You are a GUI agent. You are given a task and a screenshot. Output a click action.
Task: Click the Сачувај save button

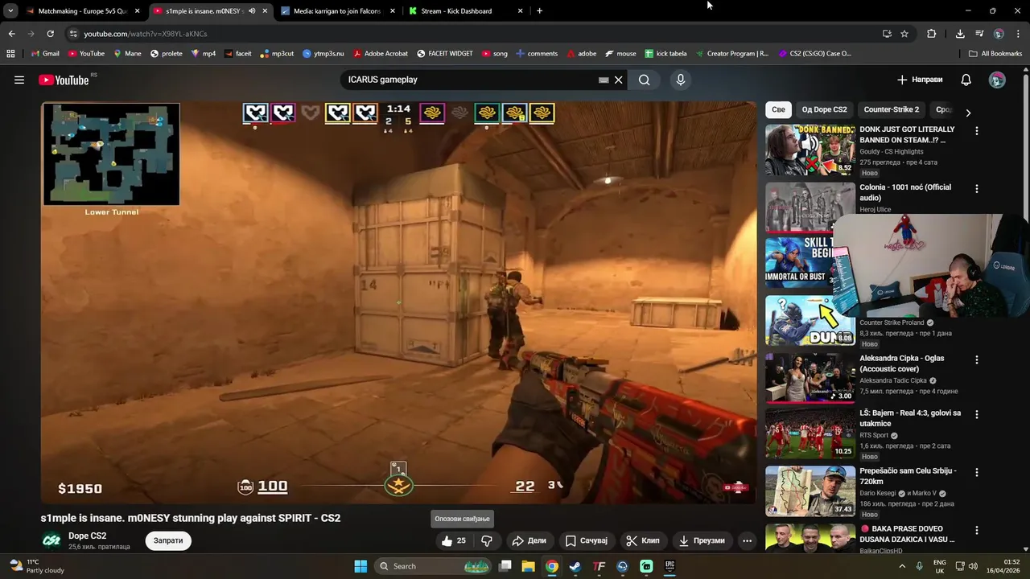pos(586,540)
